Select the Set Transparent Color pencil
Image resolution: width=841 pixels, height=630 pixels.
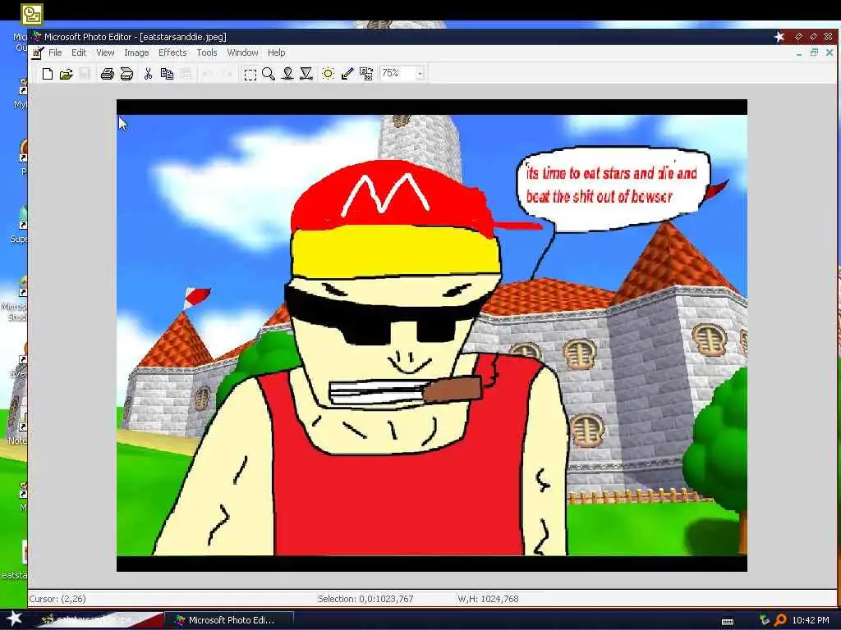(347, 74)
